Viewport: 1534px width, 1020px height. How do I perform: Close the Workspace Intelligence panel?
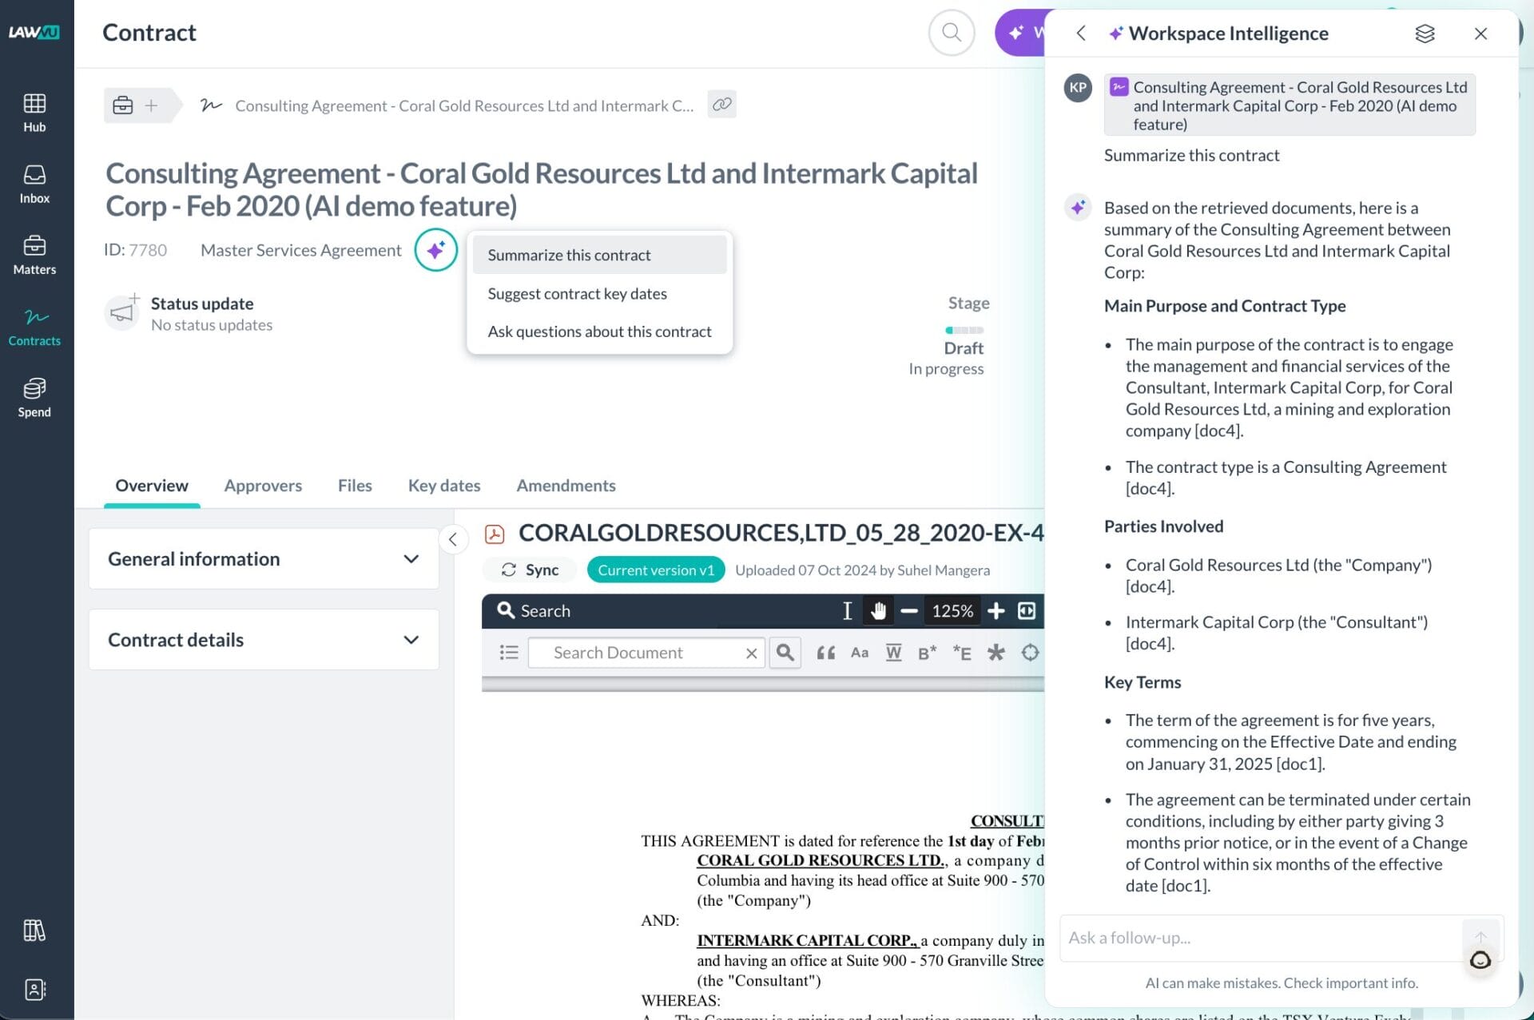pos(1480,33)
